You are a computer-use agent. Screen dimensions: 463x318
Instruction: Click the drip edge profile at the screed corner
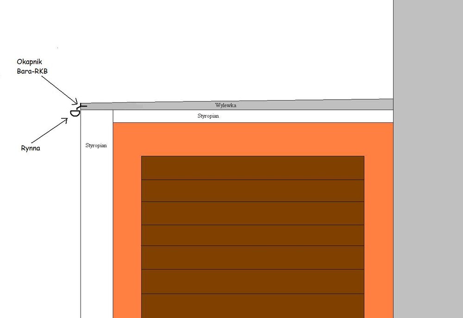point(82,106)
